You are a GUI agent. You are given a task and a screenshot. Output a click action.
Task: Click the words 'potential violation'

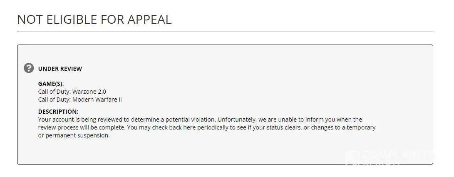[x=190, y=120]
